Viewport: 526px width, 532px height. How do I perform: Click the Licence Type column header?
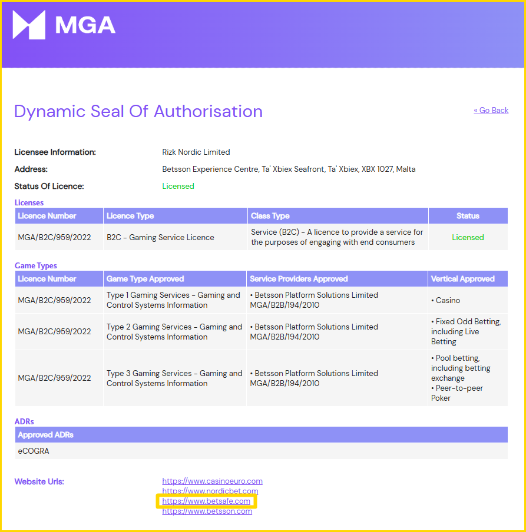click(x=175, y=216)
